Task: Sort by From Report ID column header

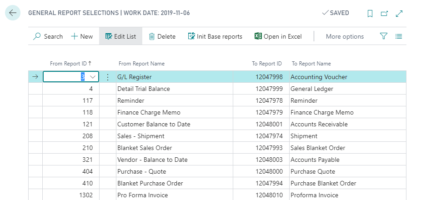Action: (x=70, y=64)
